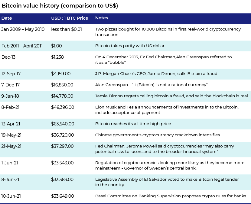The image size is (251, 204).
Task: Click the price cell "$4,159.00"
Action: pyautogui.click(x=61, y=74)
